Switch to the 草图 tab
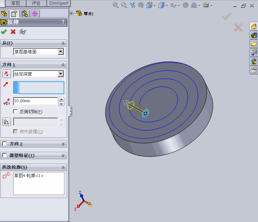 [16, 3]
